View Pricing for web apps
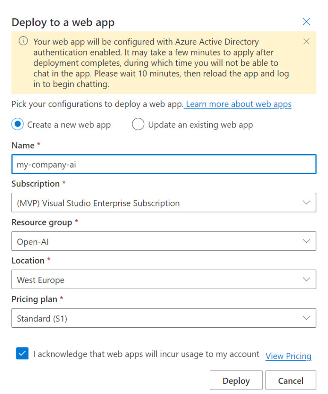The image size is (328, 394). point(288,356)
